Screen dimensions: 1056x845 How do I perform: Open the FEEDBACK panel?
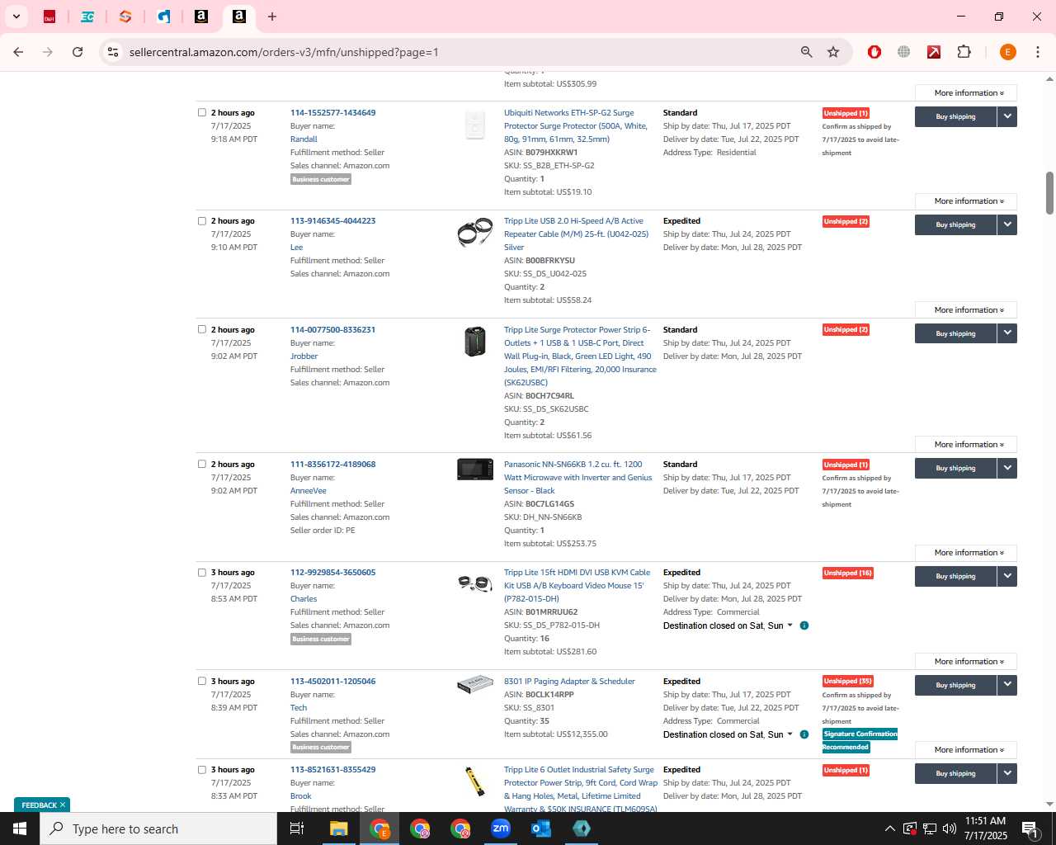[39, 805]
